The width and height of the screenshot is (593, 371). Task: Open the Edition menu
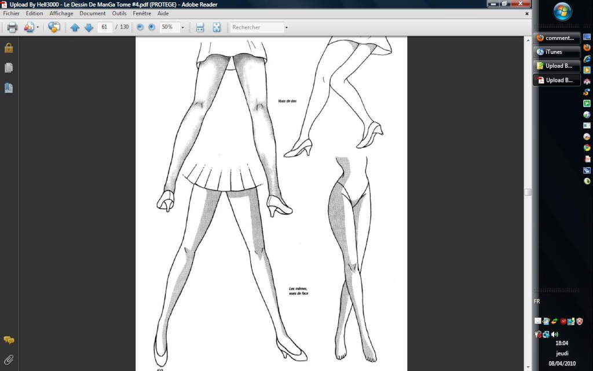pos(34,13)
